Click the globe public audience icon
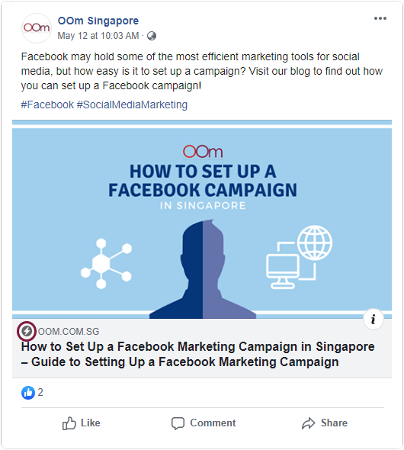 click(x=152, y=36)
